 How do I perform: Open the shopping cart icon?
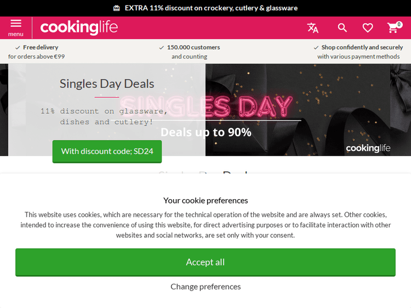(x=392, y=28)
